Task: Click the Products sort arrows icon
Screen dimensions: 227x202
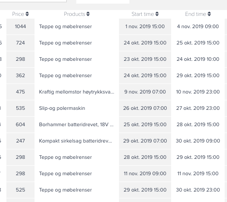Action: pyautogui.click(x=88, y=14)
